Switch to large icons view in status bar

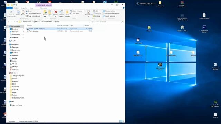click(x=123, y=121)
